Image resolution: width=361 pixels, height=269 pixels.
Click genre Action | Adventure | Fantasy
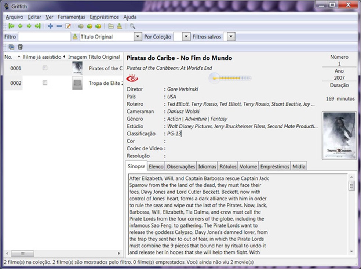click(x=197, y=119)
